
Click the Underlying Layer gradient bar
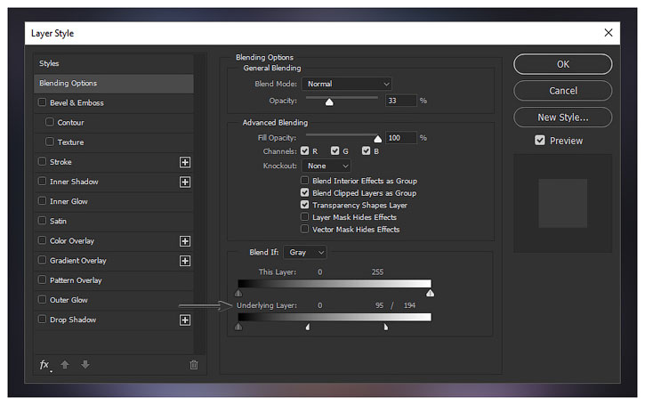pyautogui.click(x=335, y=317)
